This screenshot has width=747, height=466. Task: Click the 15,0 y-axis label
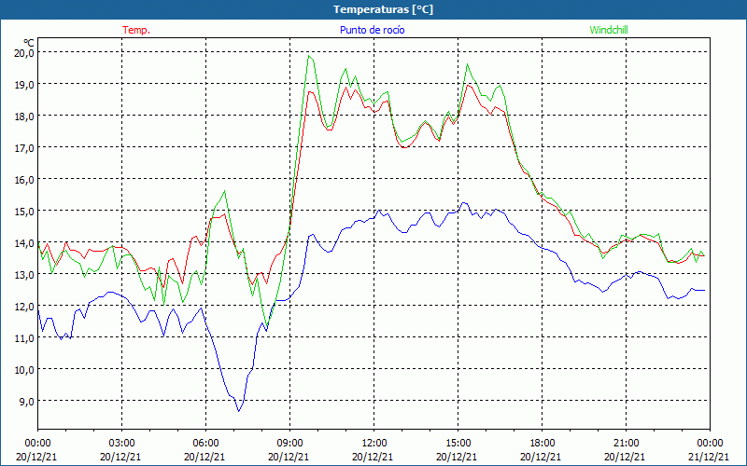pyautogui.click(x=24, y=212)
